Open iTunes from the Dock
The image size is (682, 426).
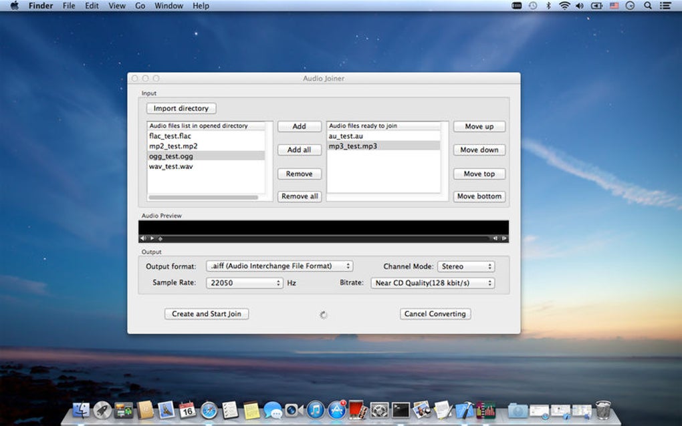click(316, 409)
